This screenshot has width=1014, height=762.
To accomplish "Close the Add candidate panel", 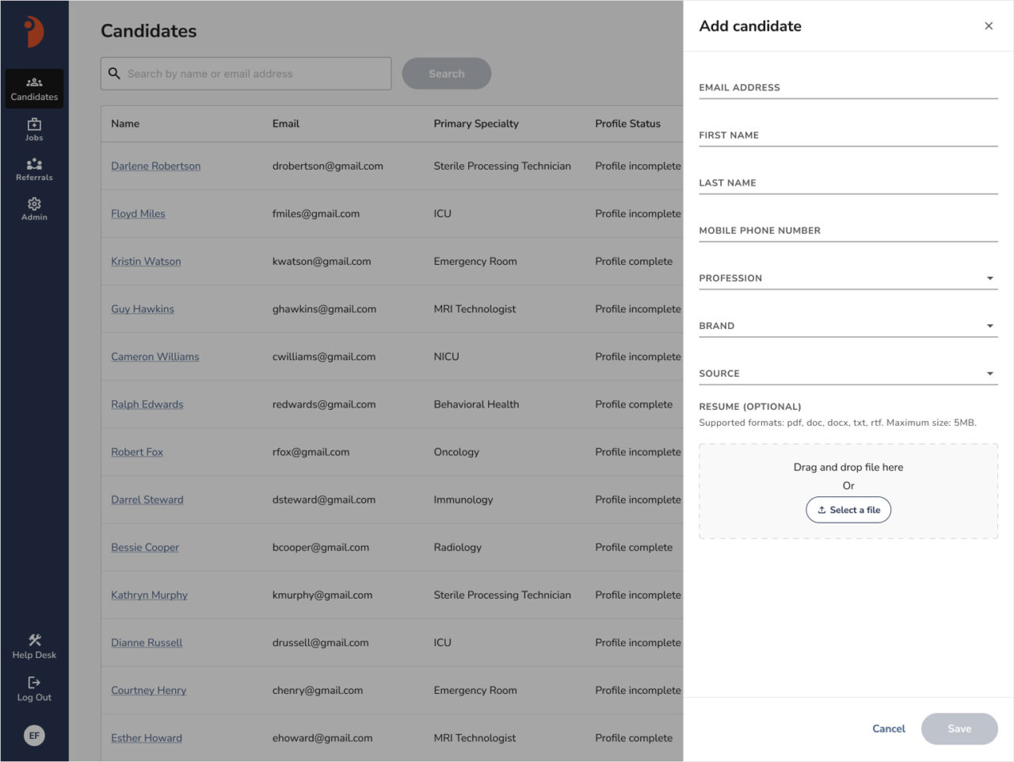I will coord(989,26).
